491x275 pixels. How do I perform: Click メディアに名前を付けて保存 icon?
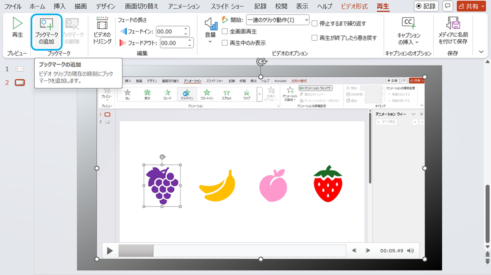coord(452,23)
